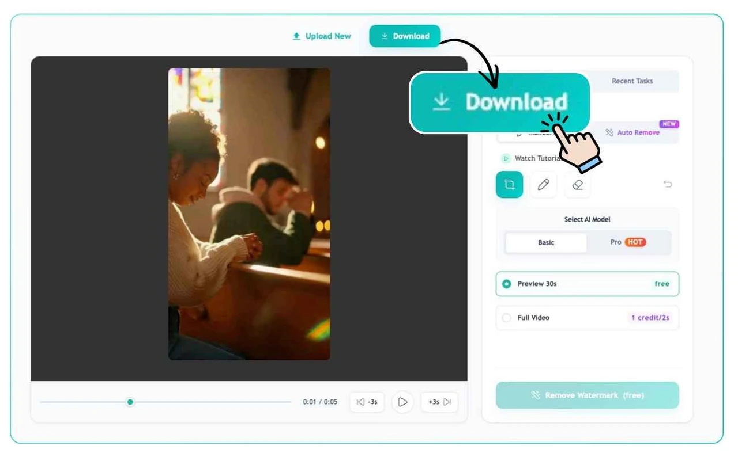Screen dimensions: 738x453
Task: Click Upload New
Action: point(322,36)
